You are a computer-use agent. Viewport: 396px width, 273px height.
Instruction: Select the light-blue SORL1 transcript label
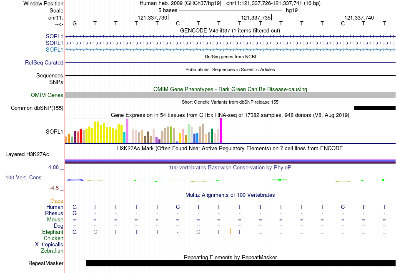pos(54,50)
